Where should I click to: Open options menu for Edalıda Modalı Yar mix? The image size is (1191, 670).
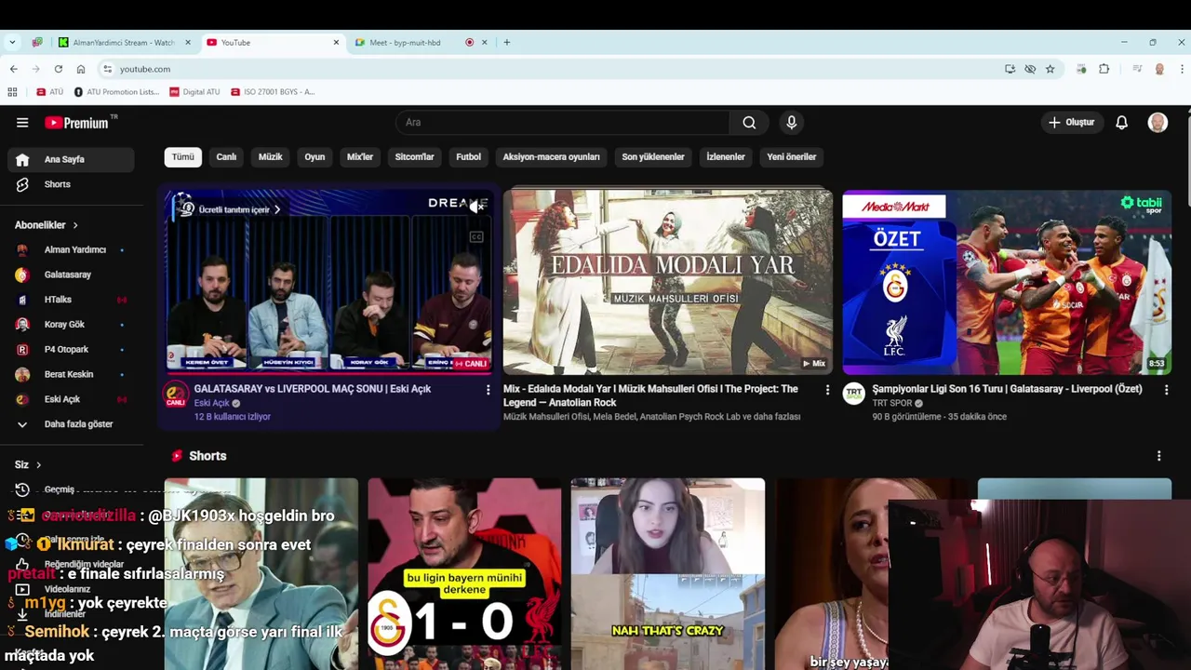click(x=827, y=390)
